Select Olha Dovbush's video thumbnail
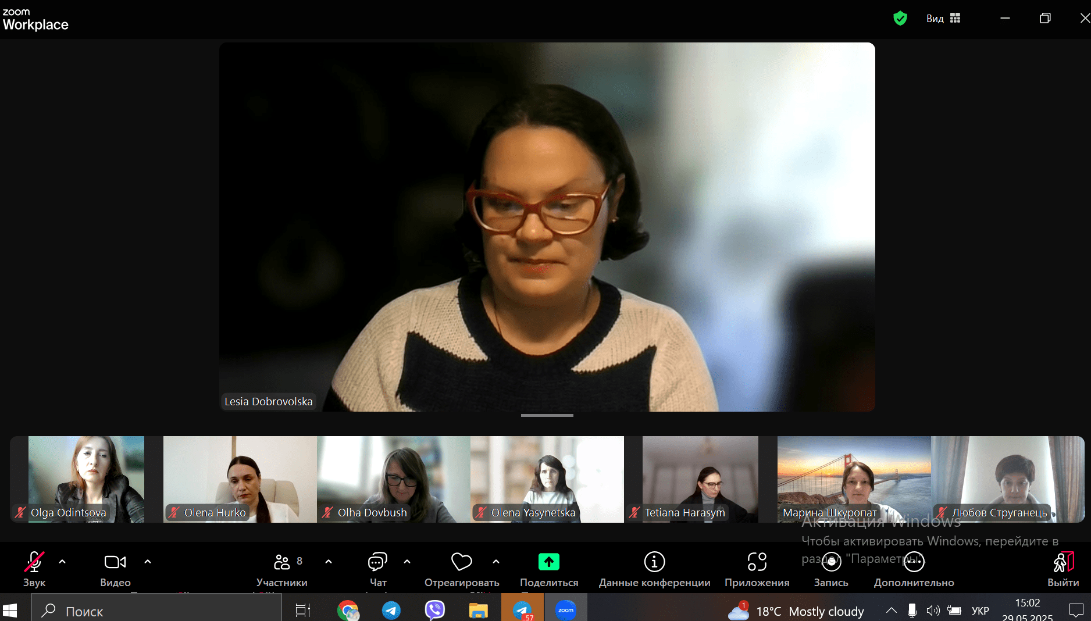Image resolution: width=1091 pixels, height=621 pixels. coord(394,479)
